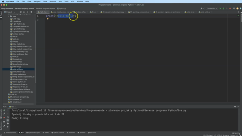Toggle the Bookmarks side tool window button
Screen dimensions: 242x136
[x=1, y=114]
